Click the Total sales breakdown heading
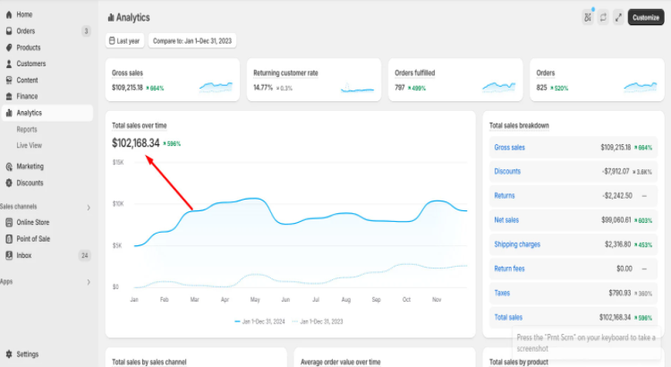 [519, 125]
